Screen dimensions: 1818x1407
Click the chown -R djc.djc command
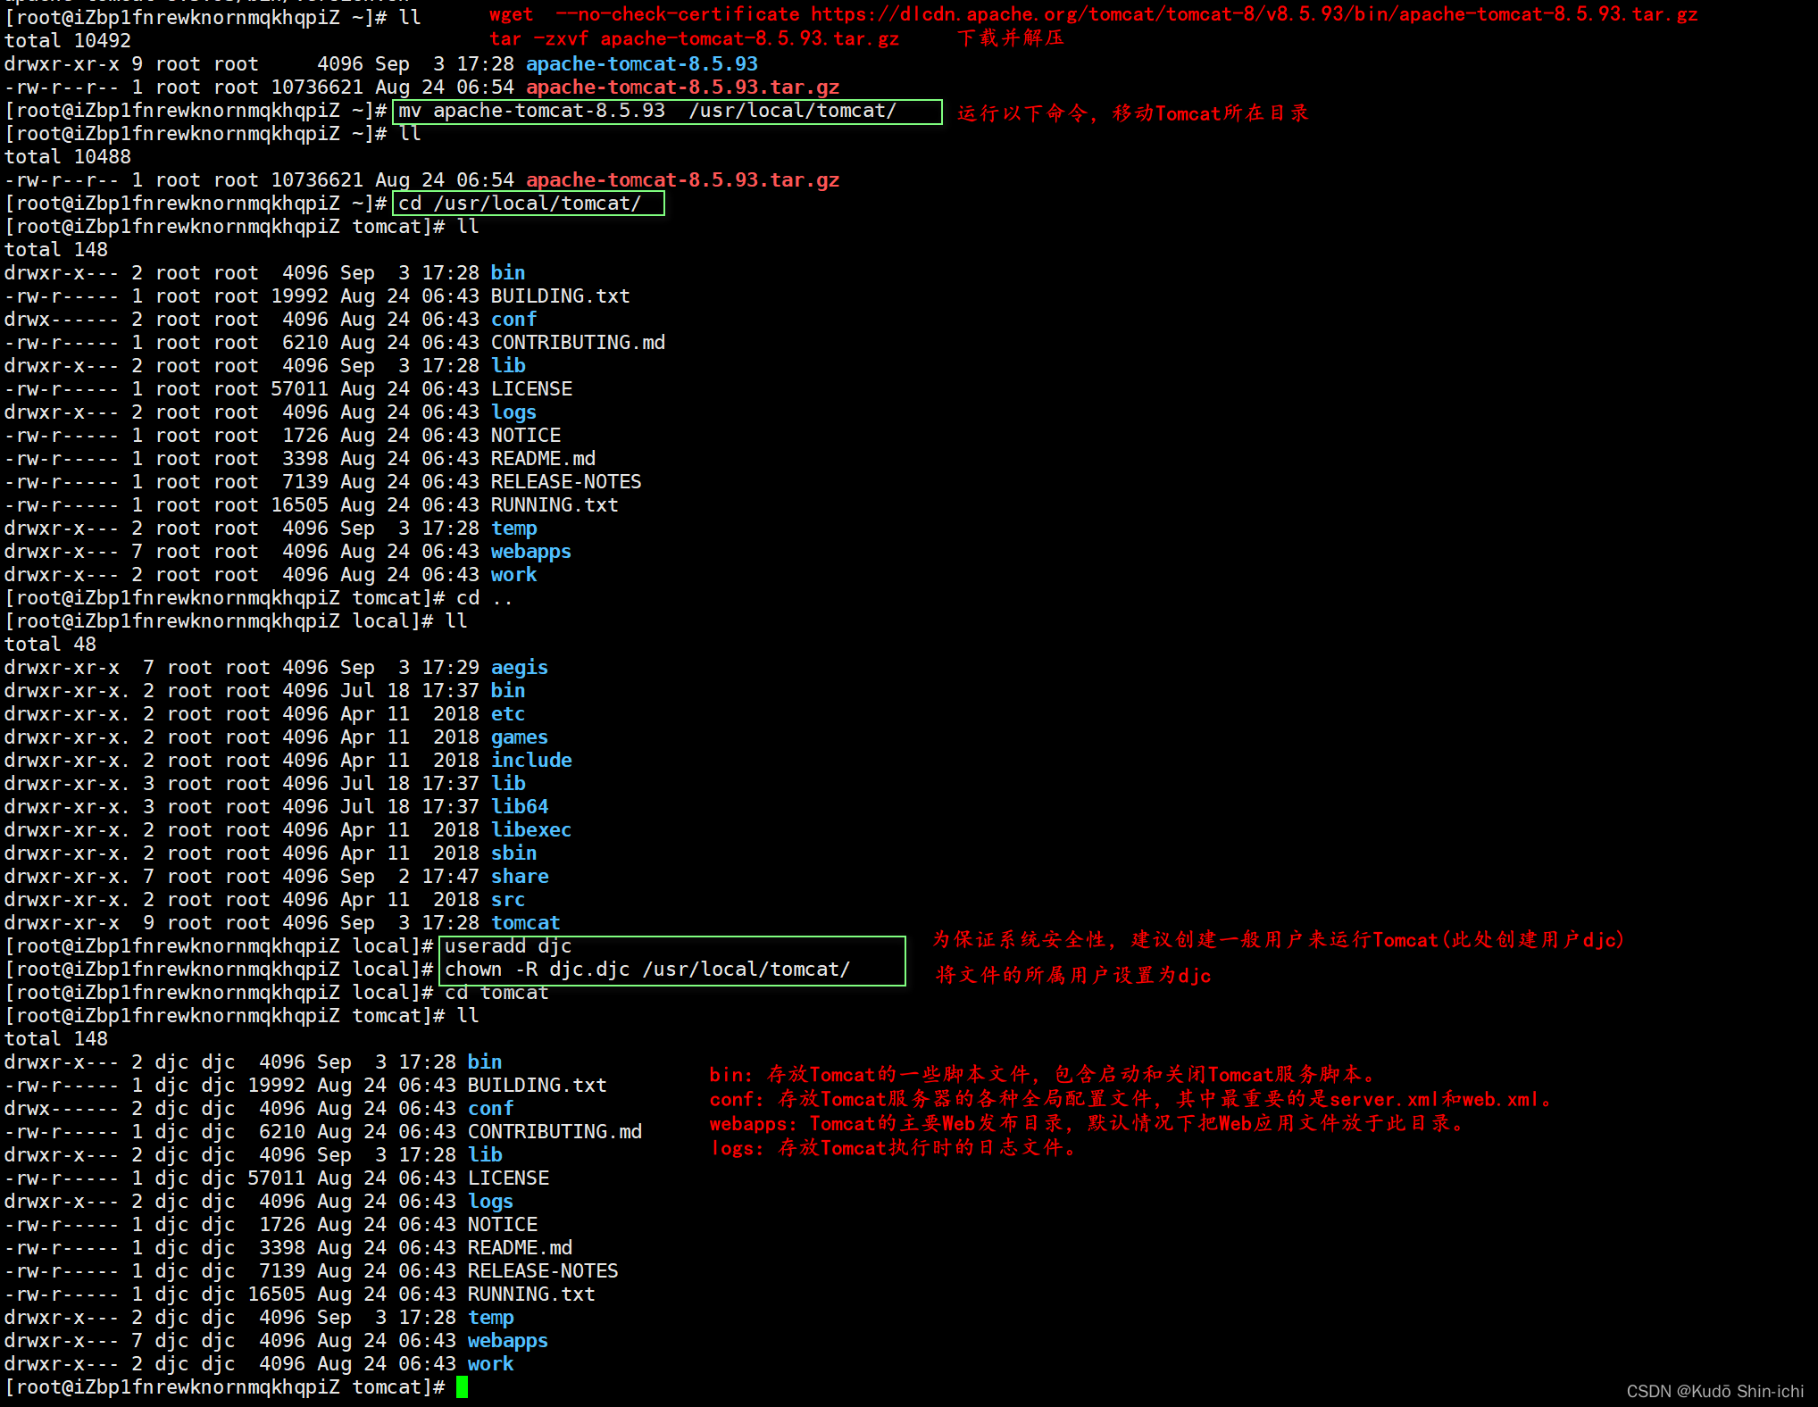647,970
